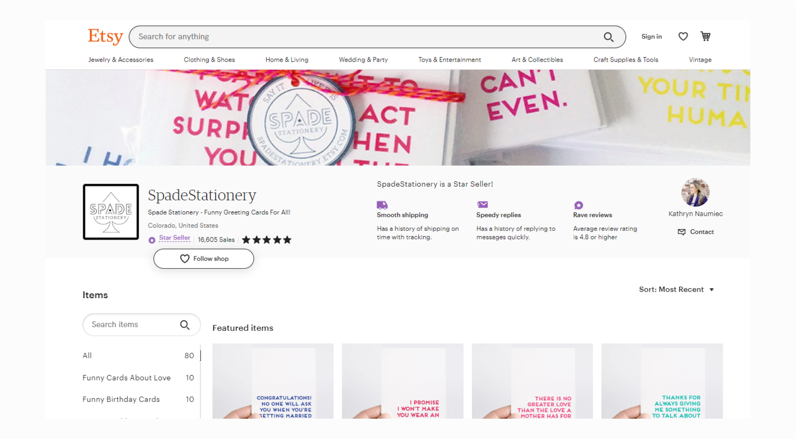Click the Smooth shipping truck icon
Screen dimensions: 796x439
(382, 205)
